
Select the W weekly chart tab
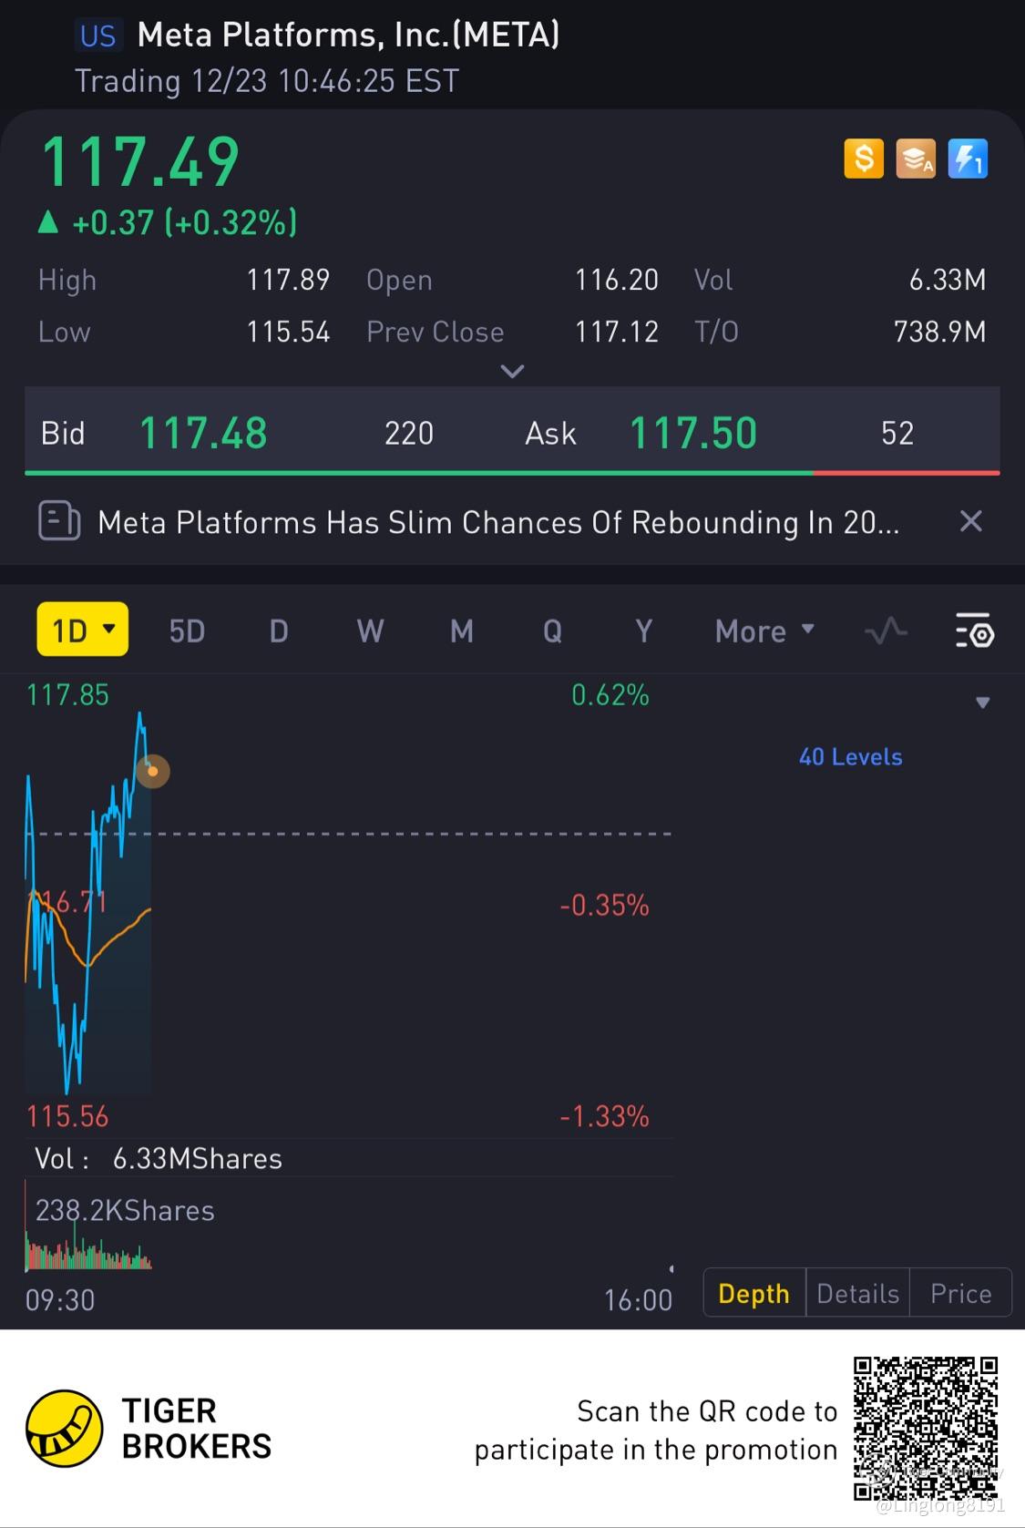click(370, 631)
